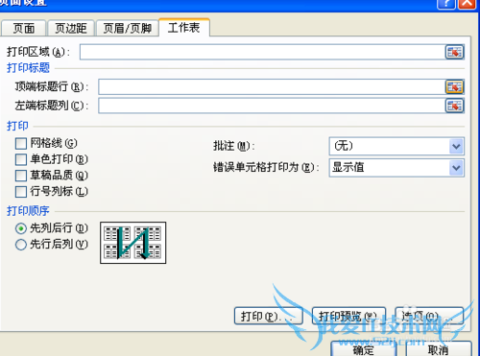Toggle the 行号列标 checkbox
Image resolution: width=480 pixels, height=356 pixels.
pos(21,192)
